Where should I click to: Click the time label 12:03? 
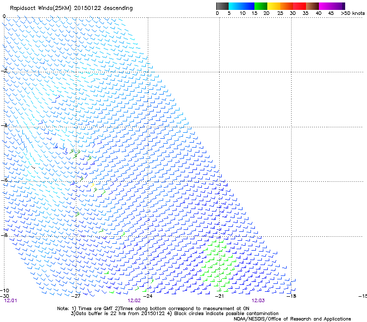[258, 301]
